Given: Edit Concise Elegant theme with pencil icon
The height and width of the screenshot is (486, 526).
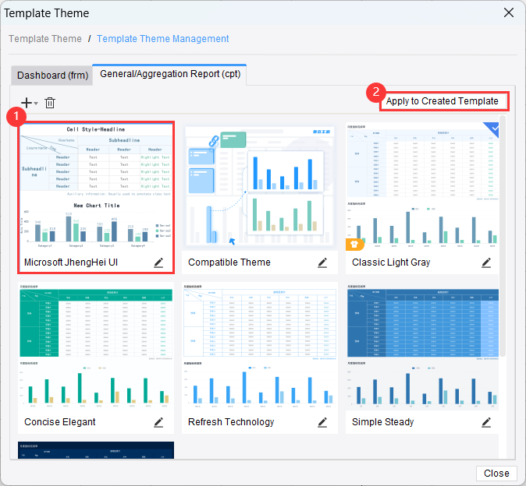Looking at the screenshot, I should (x=158, y=422).
